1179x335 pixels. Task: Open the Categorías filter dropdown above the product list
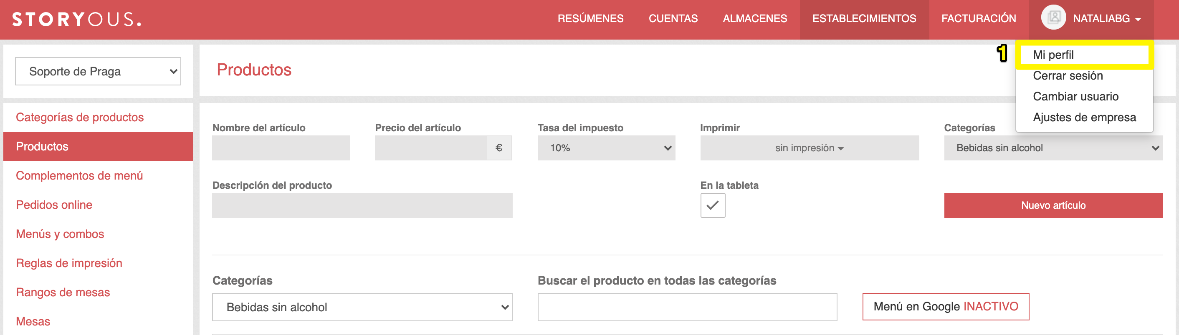362,307
